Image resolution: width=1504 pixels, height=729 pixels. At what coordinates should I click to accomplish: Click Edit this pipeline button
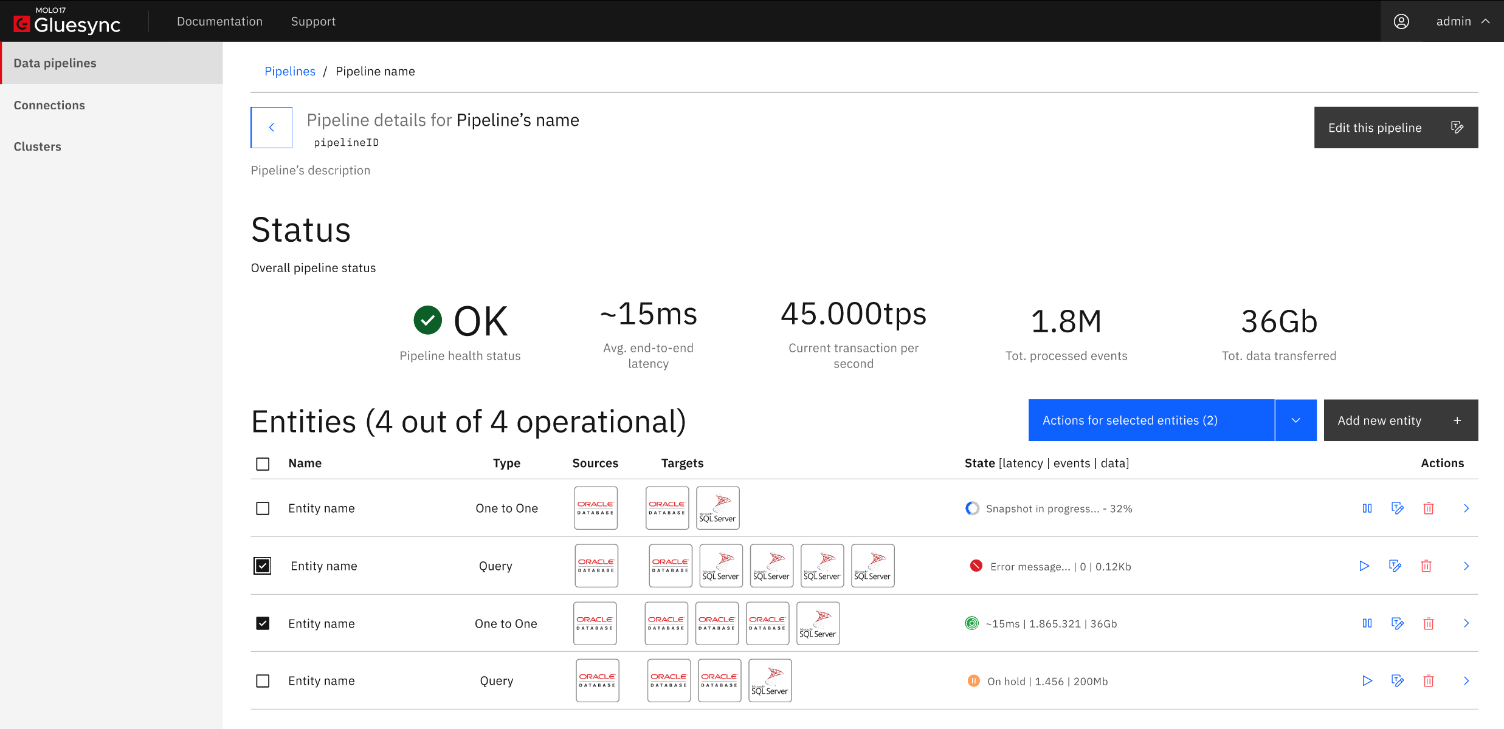tap(1396, 128)
